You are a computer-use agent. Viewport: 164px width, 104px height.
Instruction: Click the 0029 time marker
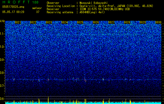pos(143,22)
